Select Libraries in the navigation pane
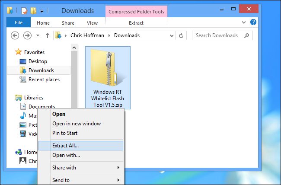The width and height of the screenshot is (281, 185). coord(34,98)
